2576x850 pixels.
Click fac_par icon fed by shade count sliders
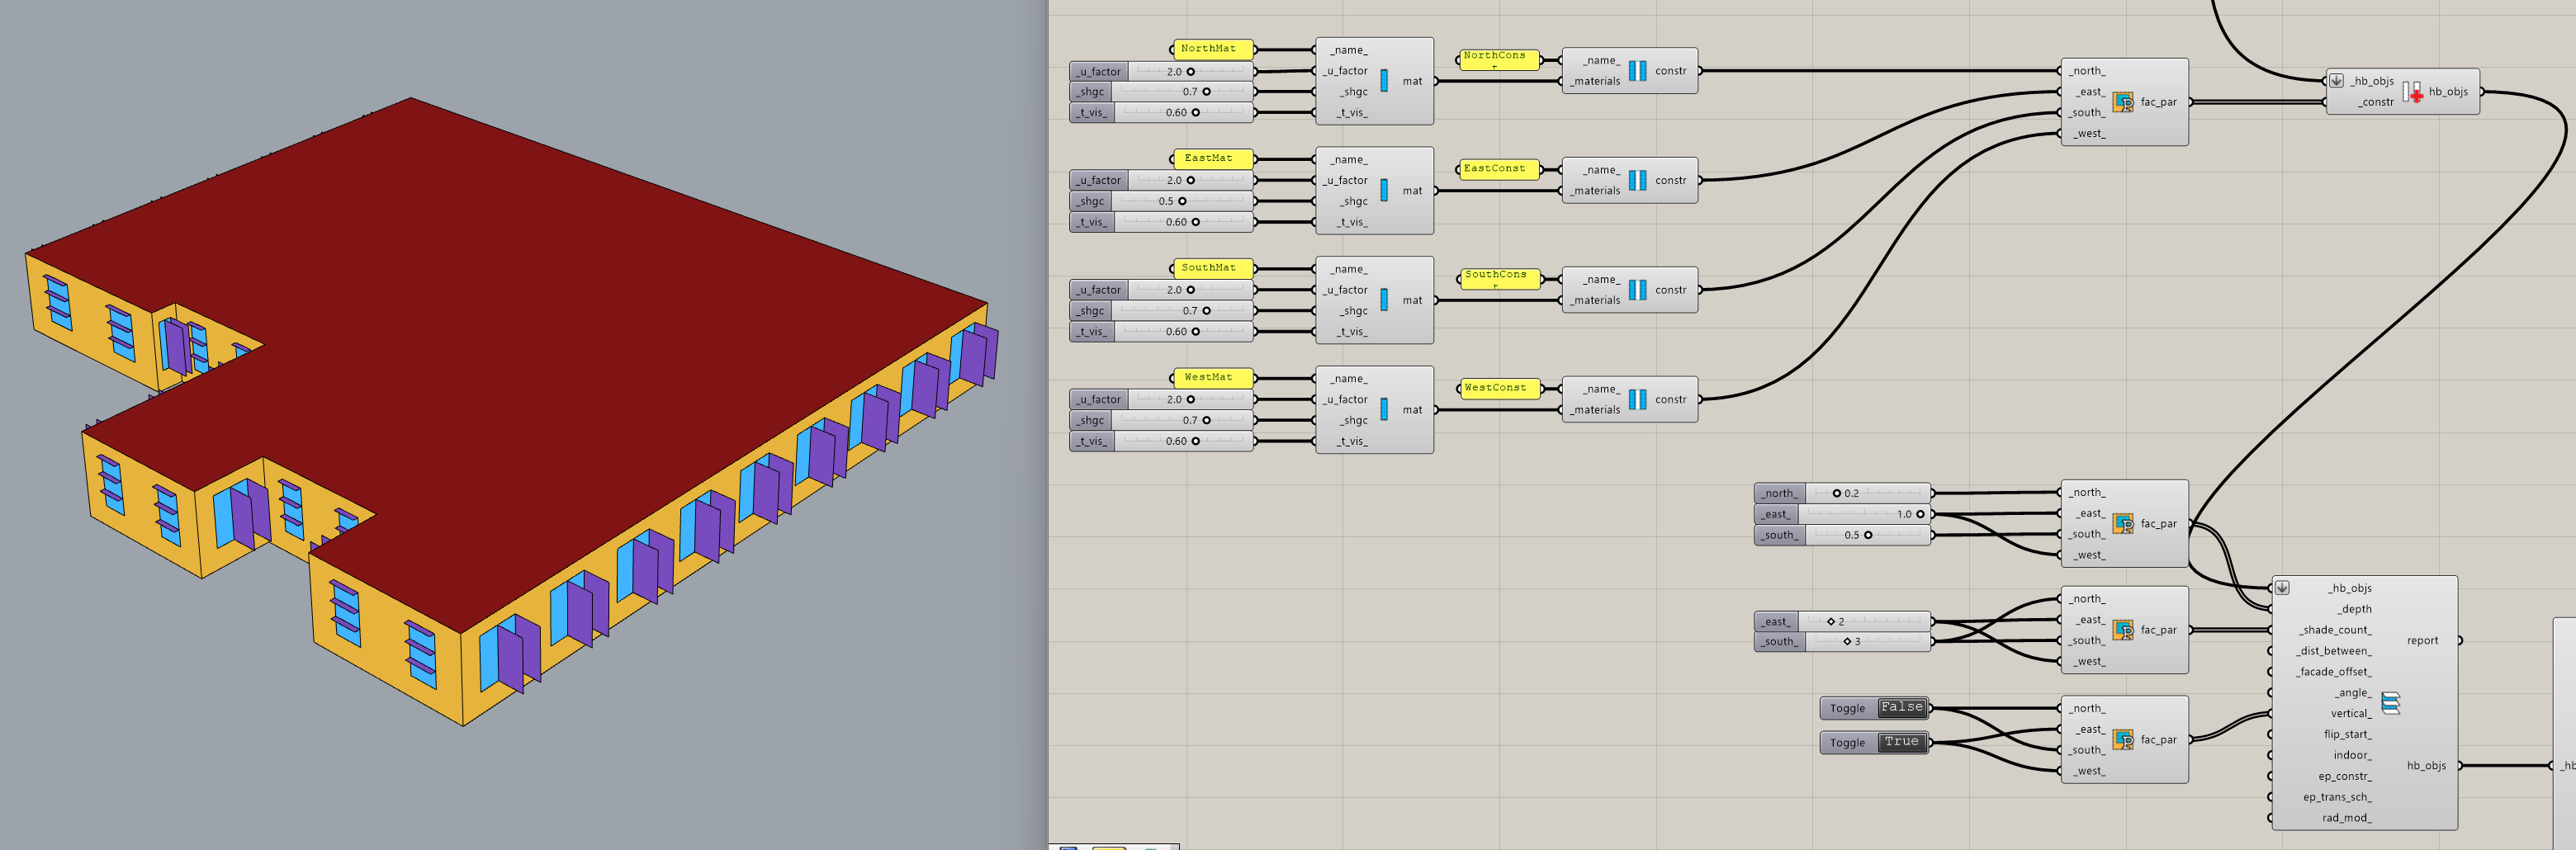click(2122, 630)
